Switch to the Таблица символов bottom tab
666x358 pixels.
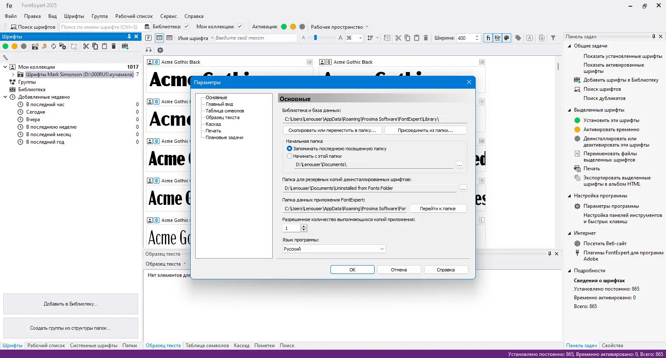[207, 346]
